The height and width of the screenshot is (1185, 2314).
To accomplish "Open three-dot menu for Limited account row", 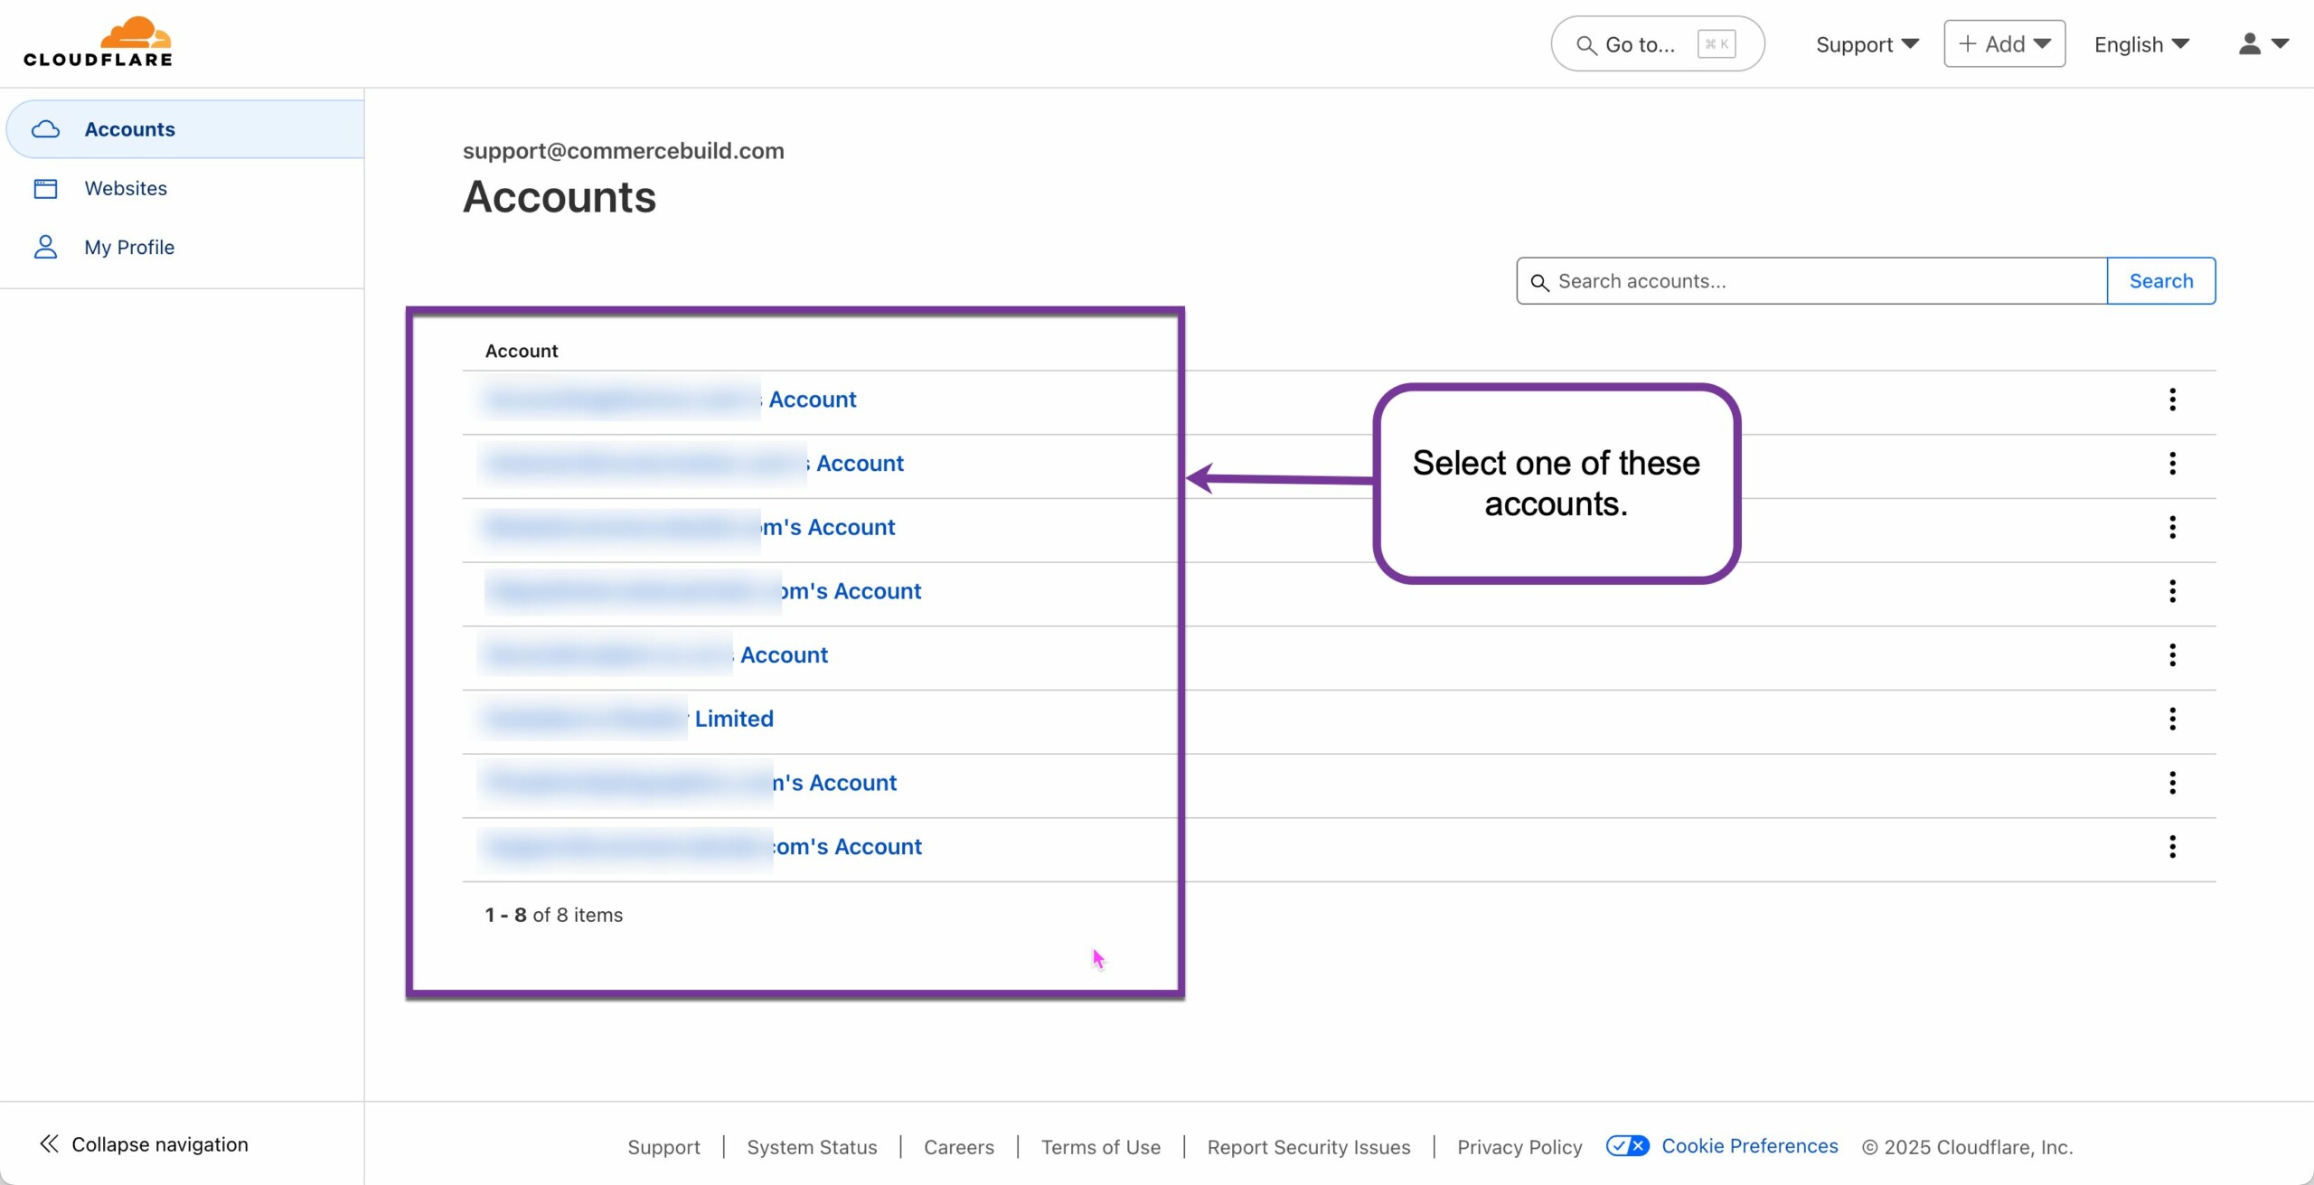I will (2172, 719).
